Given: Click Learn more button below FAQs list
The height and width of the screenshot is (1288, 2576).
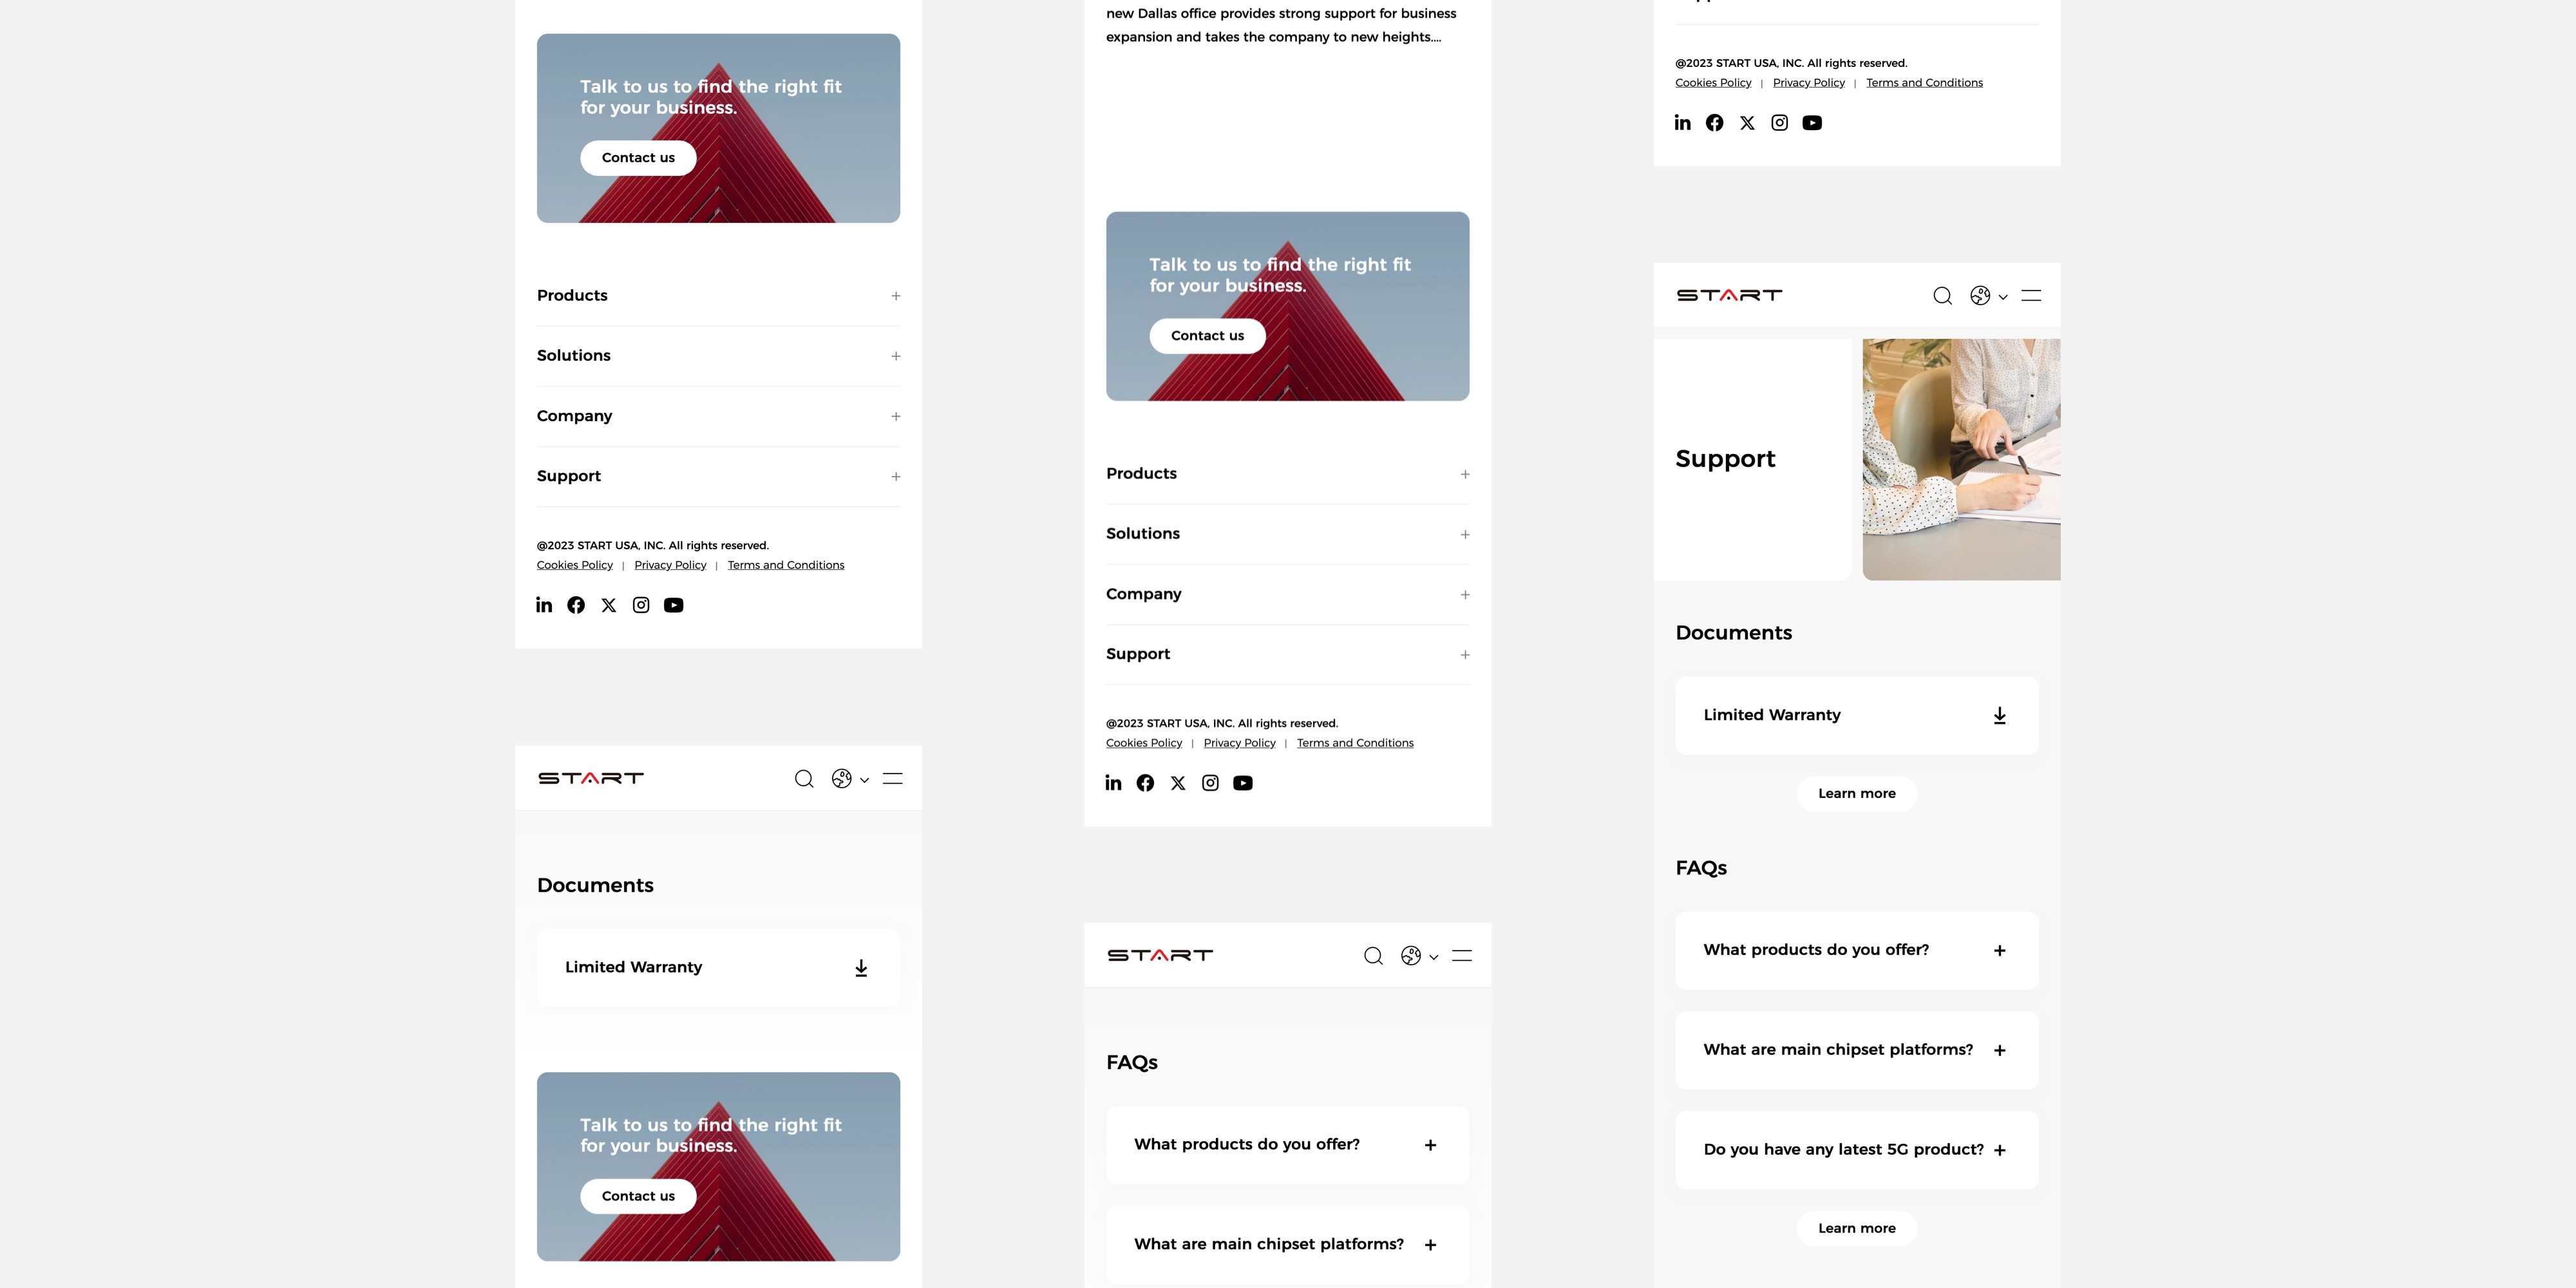Looking at the screenshot, I should click(x=1857, y=1228).
